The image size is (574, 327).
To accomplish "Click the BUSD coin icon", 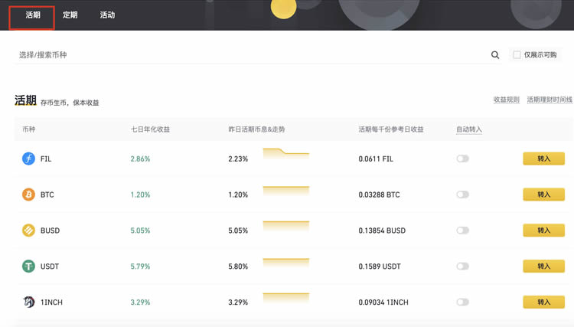I will click(28, 231).
